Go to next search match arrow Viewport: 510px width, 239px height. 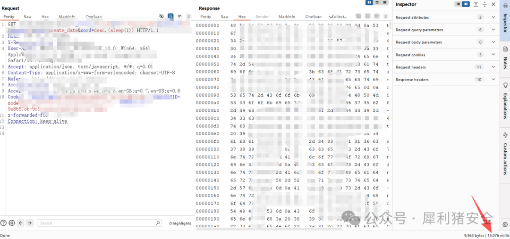(30, 223)
